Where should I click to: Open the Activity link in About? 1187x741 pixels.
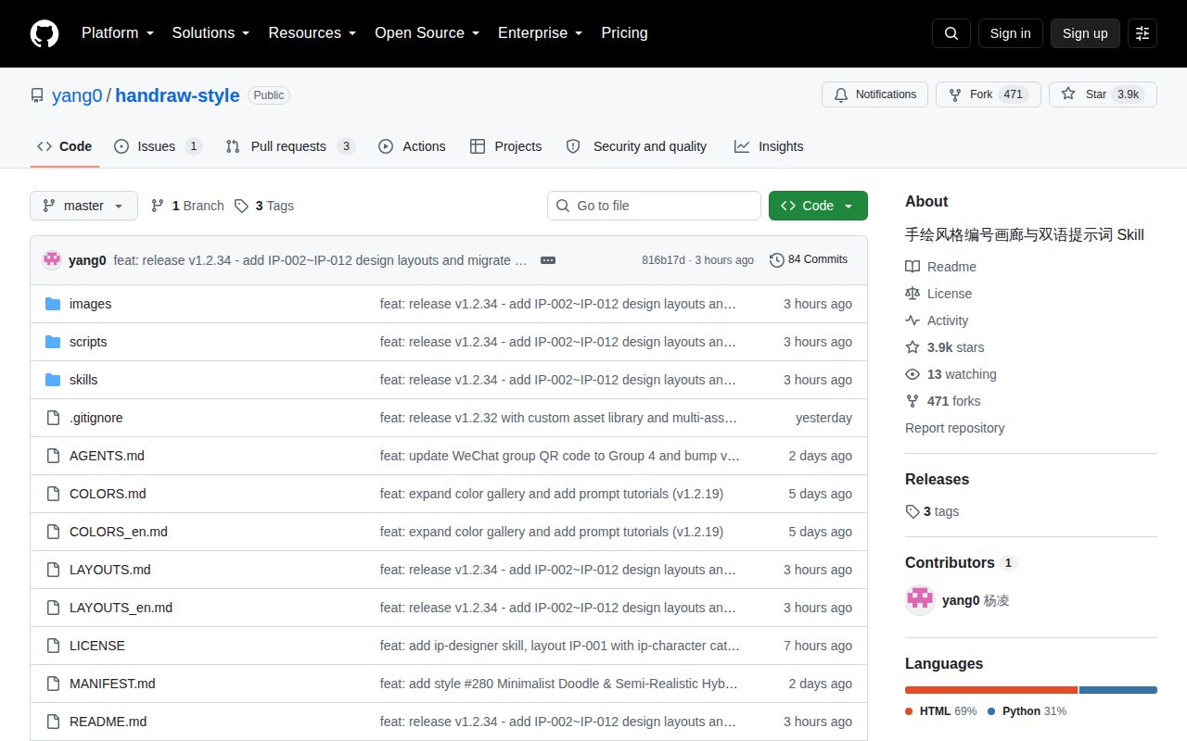(938, 320)
